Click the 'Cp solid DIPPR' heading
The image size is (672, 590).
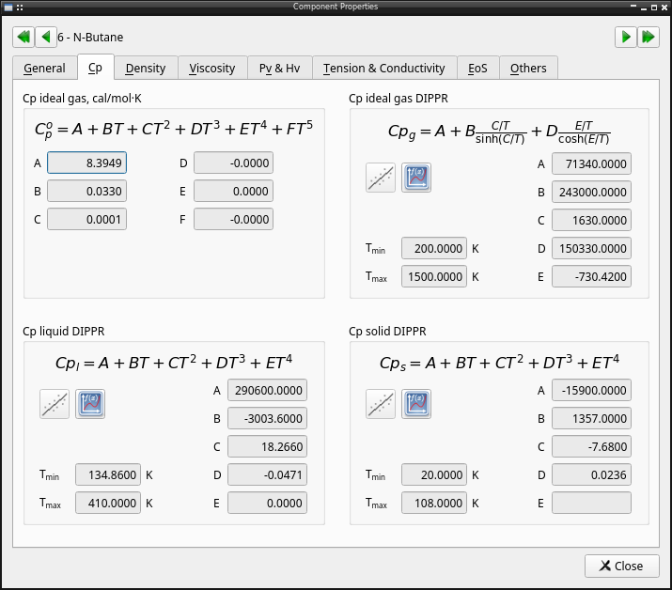pos(387,332)
